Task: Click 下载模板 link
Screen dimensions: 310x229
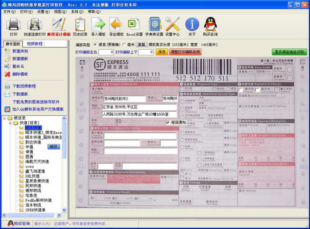Action: tap(20, 94)
